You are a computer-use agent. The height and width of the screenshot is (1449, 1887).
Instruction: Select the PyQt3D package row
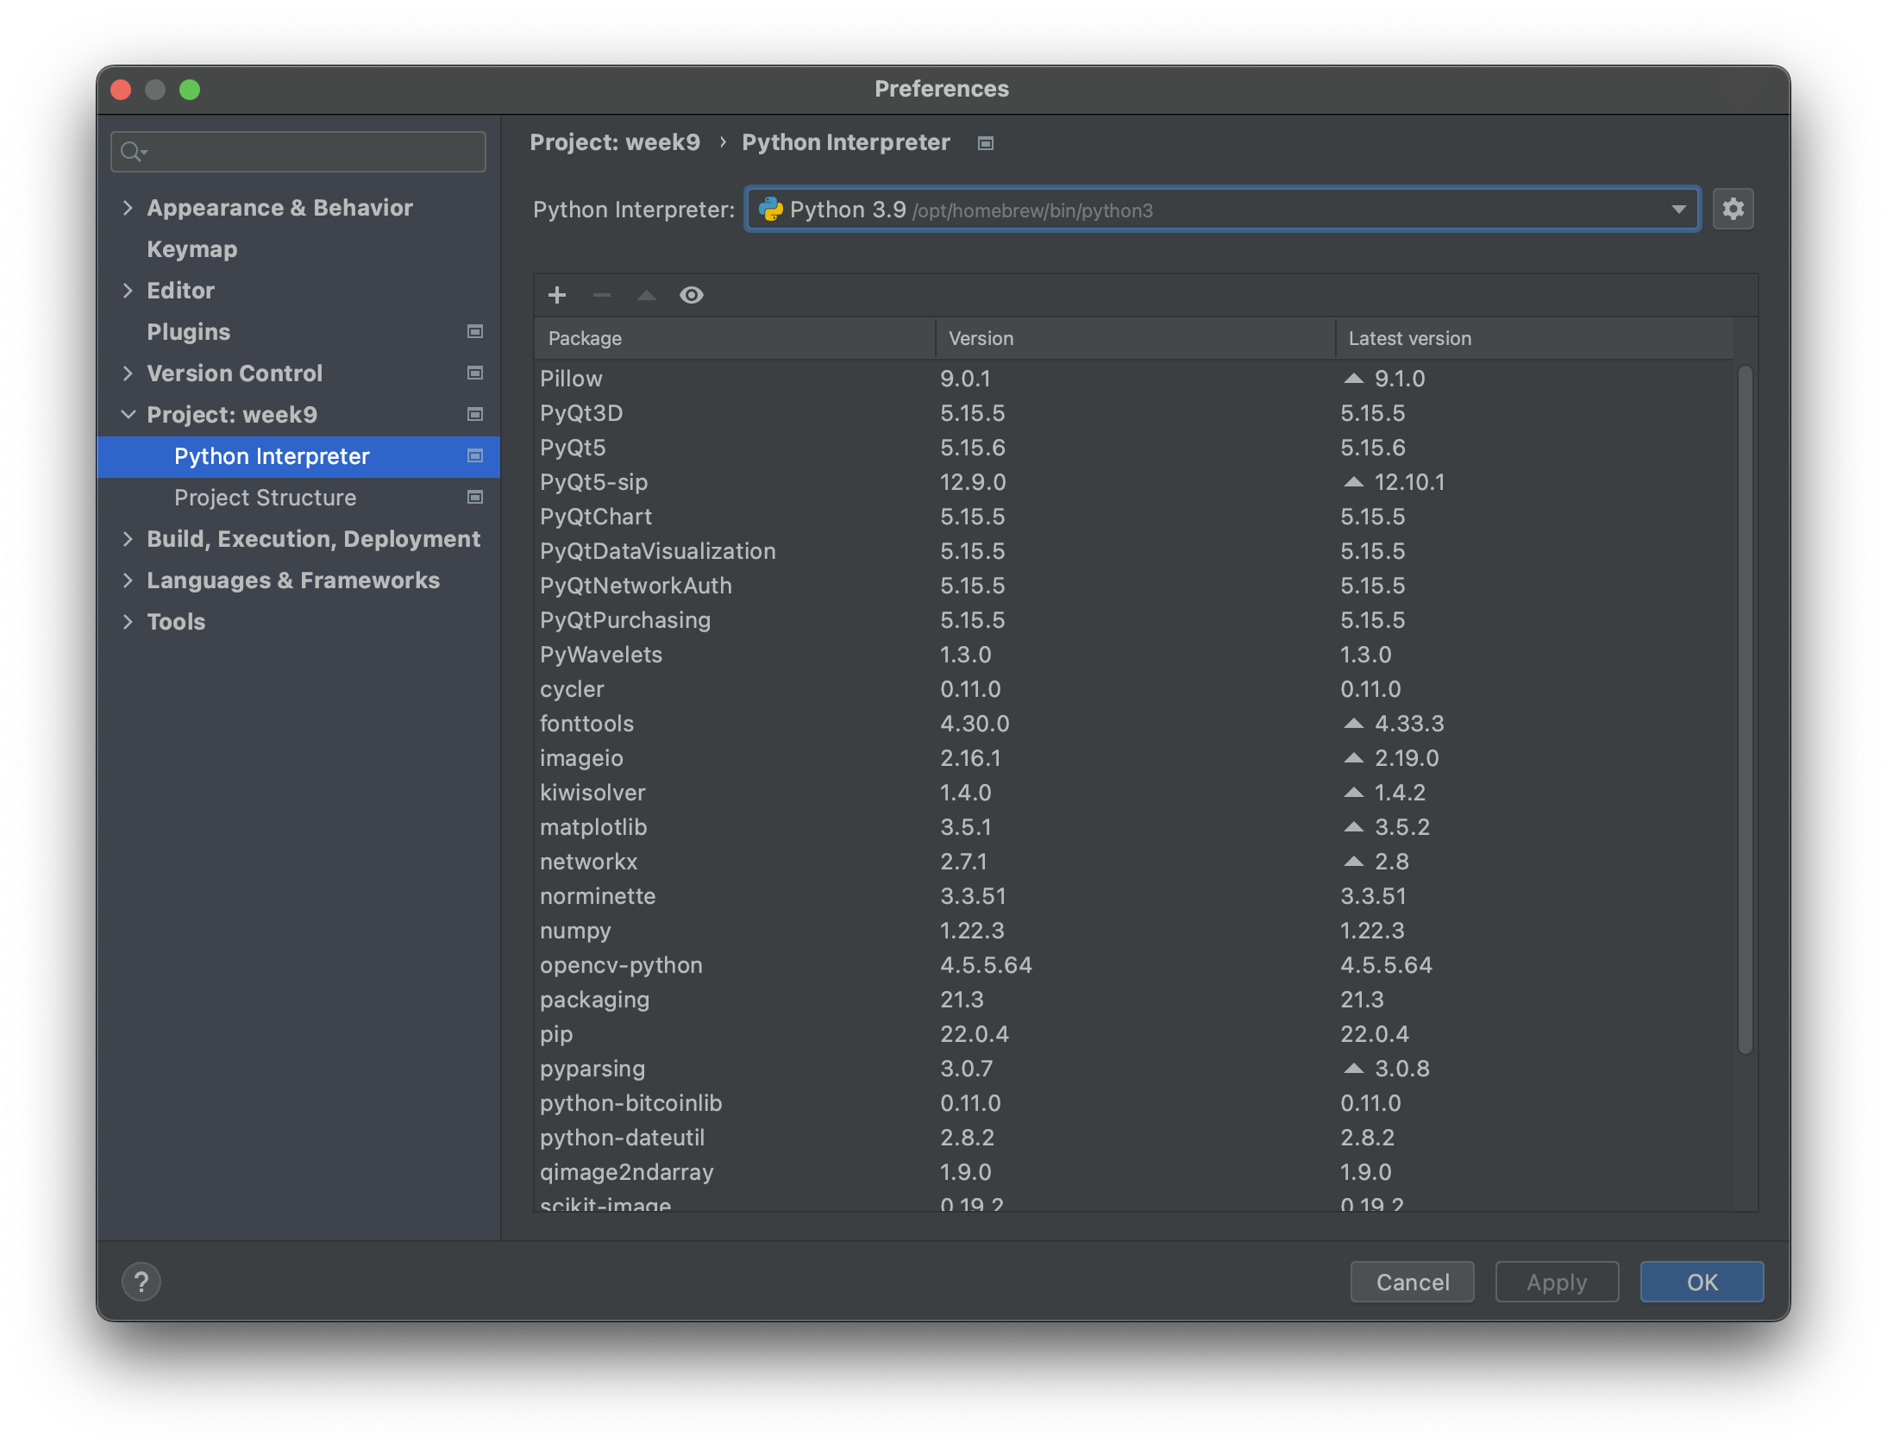point(1134,412)
